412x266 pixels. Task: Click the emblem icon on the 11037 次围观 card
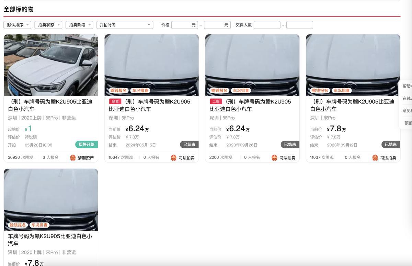[375, 158]
